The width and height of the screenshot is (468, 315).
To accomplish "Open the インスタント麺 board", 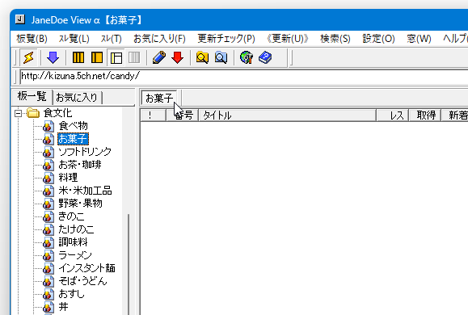I will pyautogui.click(x=86, y=268).
